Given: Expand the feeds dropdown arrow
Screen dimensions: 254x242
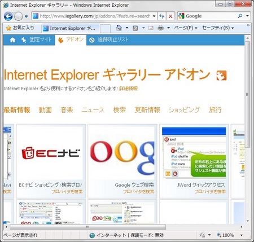Looking at the screenshot, I should point(143,28).
